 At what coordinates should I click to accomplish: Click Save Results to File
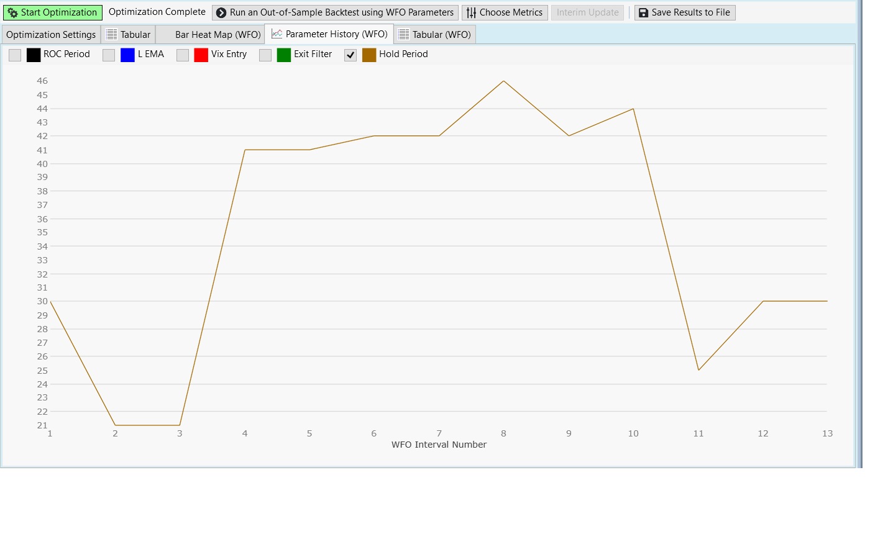click(685, 12)
